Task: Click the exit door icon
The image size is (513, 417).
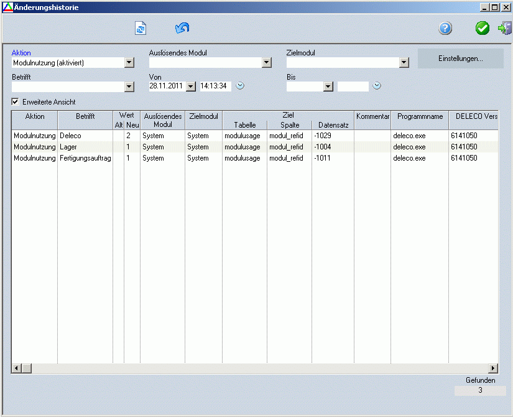Action: click(x=505, y=28)
